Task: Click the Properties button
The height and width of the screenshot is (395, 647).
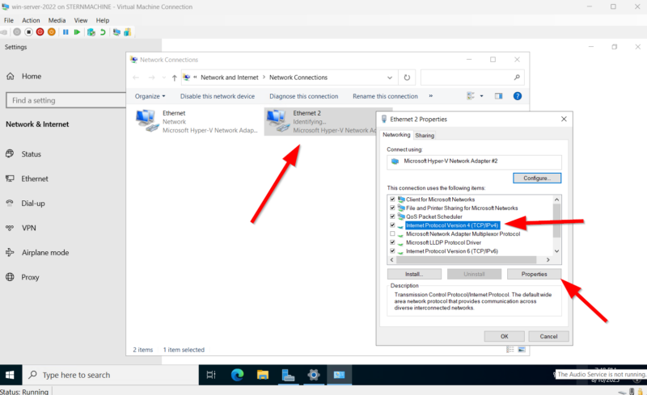Action: (534, 274)
